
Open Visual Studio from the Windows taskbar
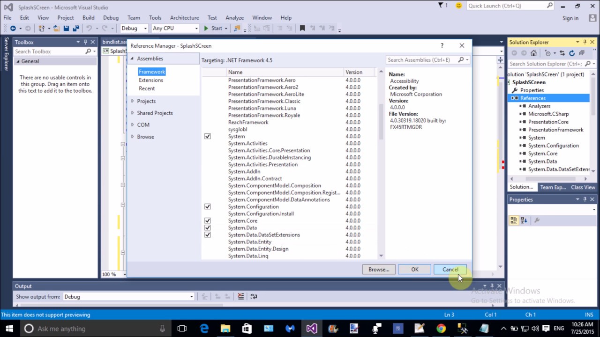coord(311,329)
